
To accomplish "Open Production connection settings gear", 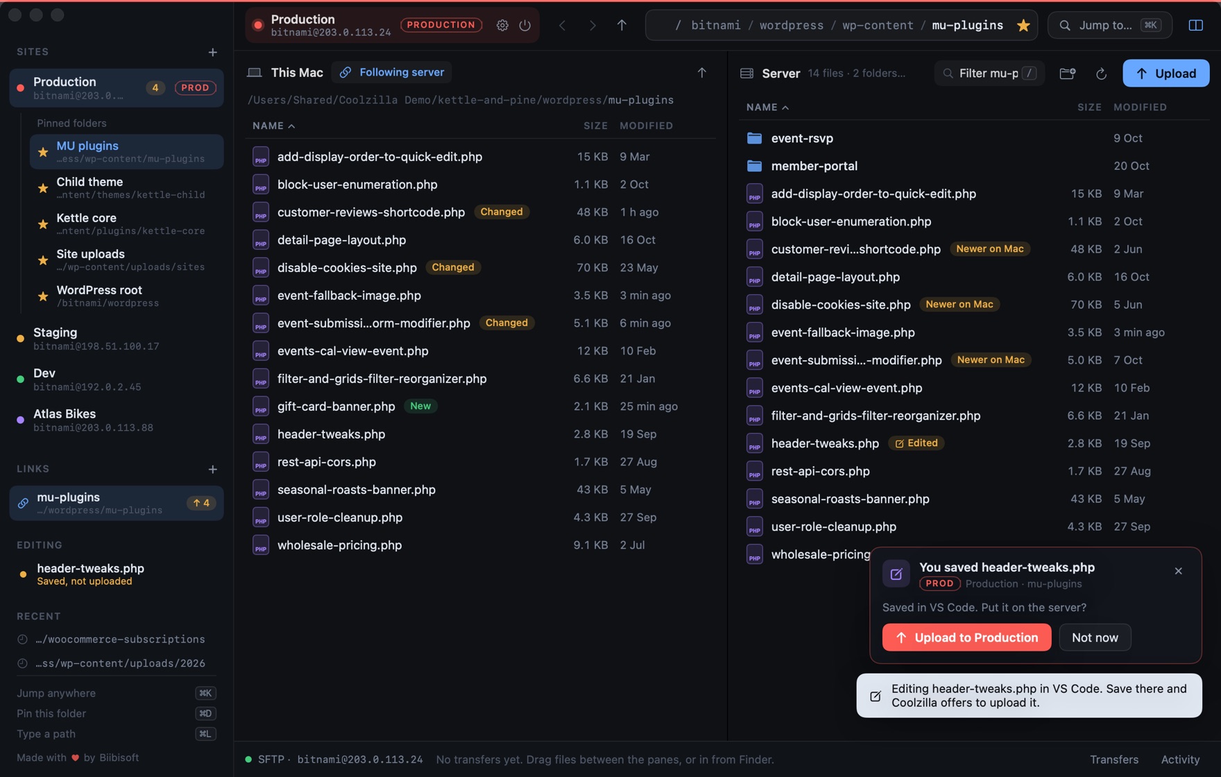I will click(x=502, y=25).
